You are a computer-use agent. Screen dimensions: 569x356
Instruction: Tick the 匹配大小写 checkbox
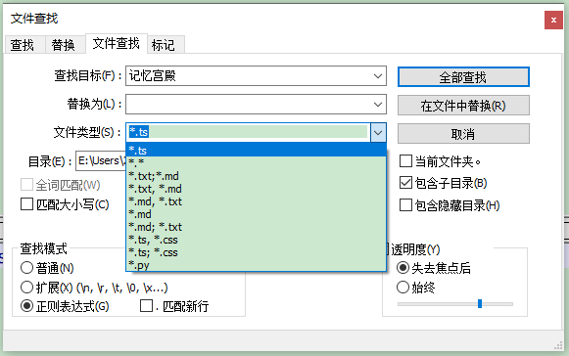26,204
